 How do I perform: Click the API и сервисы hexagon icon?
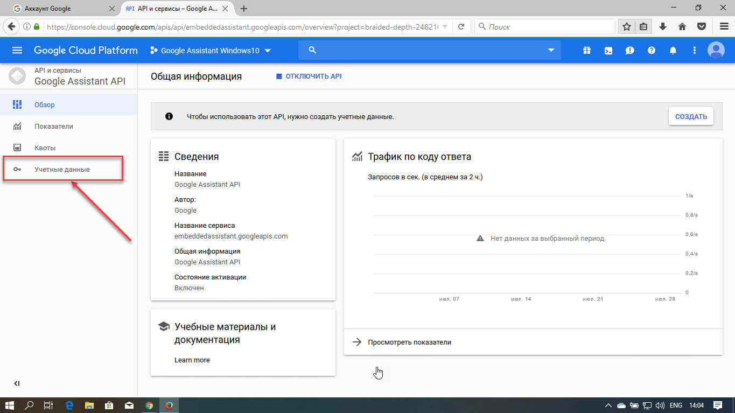pyautogui.click(x=17, y=76)
